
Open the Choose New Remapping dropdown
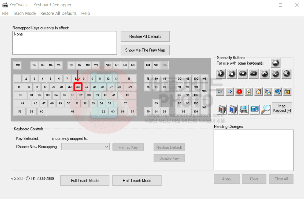point(86,147)
